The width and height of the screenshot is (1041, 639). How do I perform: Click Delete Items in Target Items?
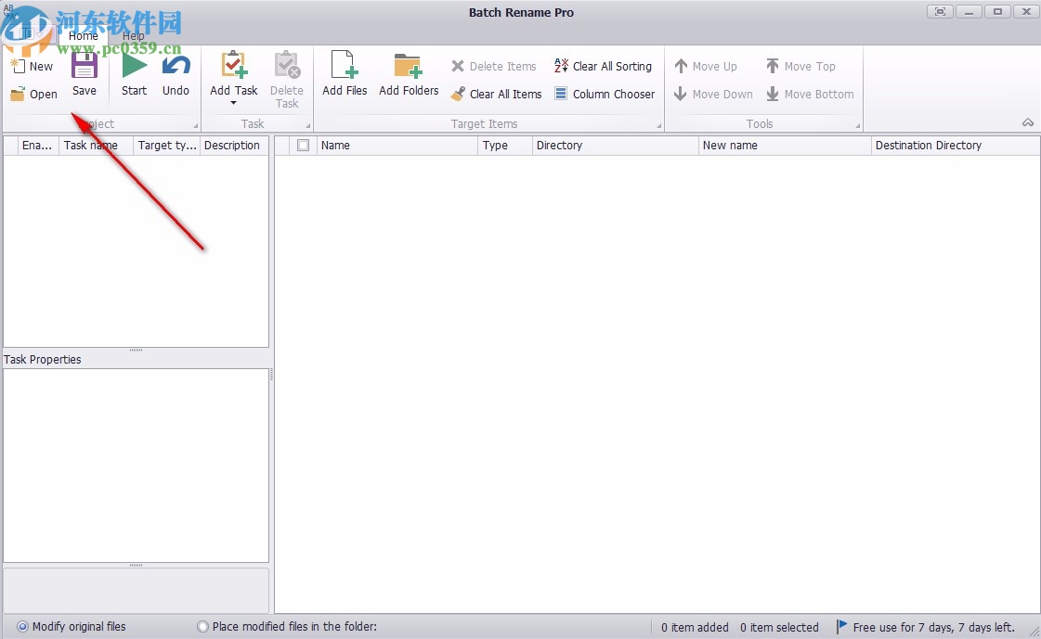click(494, 66)
